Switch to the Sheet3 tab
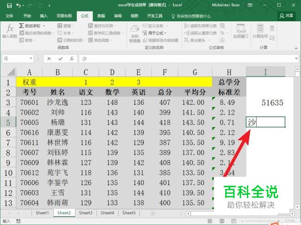Image resolution: width=301 pixels, height=225 pixels. 86,213
